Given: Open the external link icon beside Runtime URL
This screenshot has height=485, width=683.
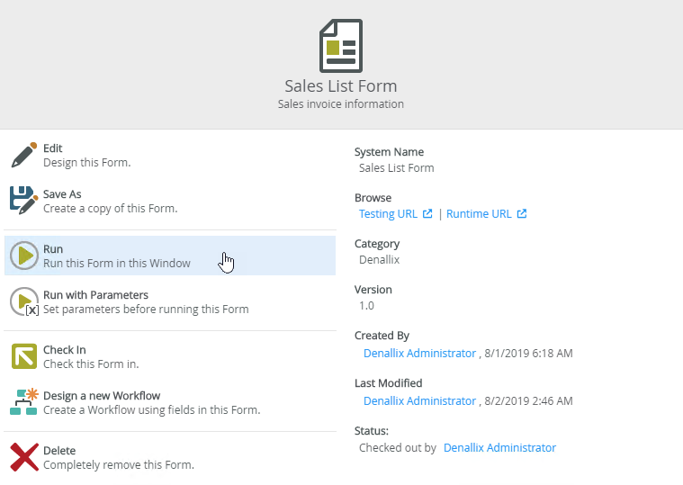Looking at the screenshot, I should click(x=522, y=214).
